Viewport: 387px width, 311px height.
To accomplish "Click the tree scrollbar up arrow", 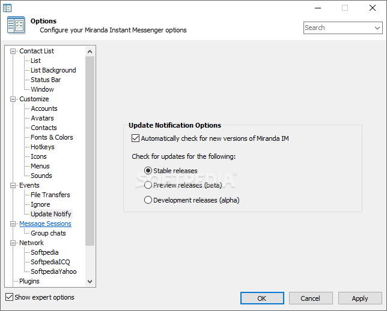I will tap(90, 52).
